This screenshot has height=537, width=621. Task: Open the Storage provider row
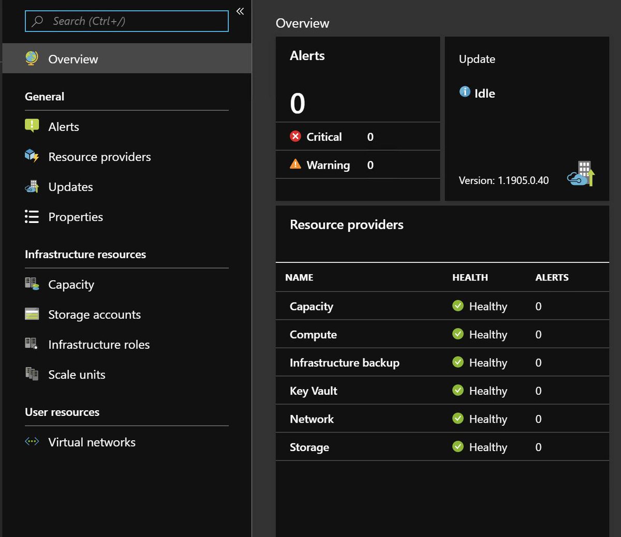coord(442,446)
